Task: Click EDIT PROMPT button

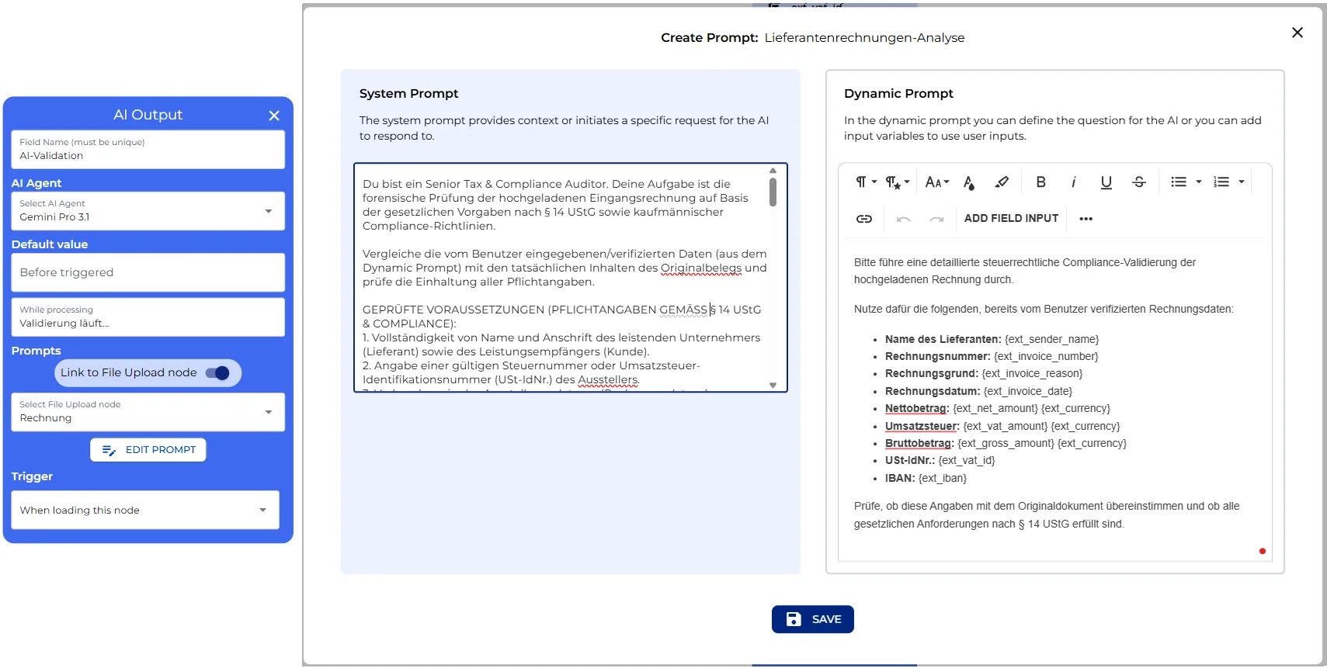Action: tap(148, 450)
